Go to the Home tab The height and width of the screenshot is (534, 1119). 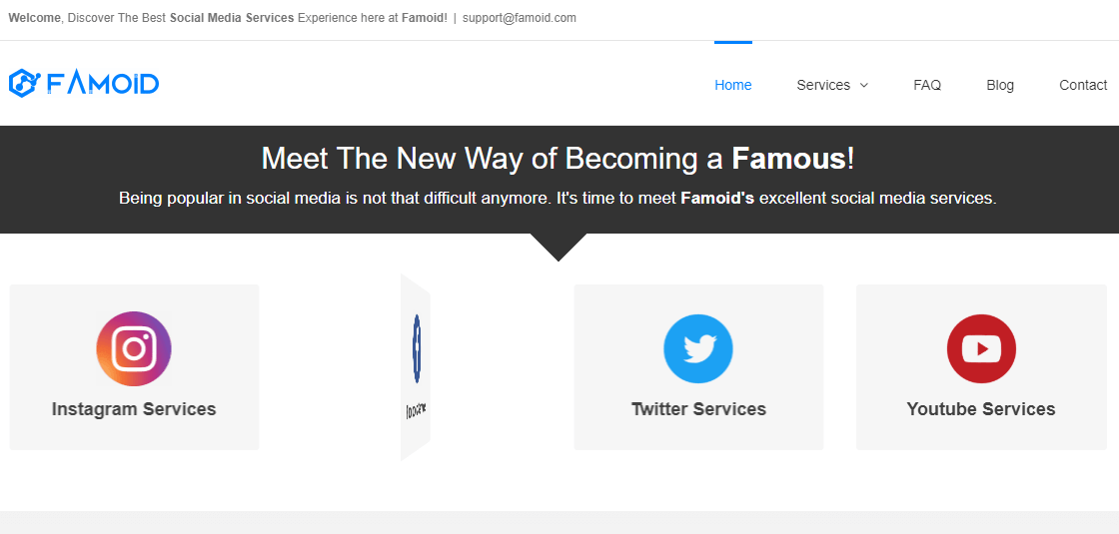coord(733,85)
